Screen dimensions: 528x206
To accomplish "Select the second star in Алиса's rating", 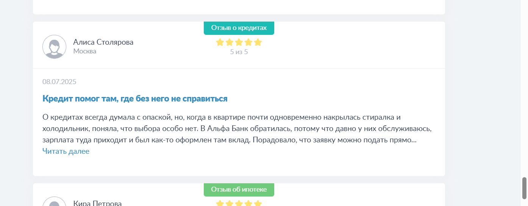I will click(x=230, y=42).
